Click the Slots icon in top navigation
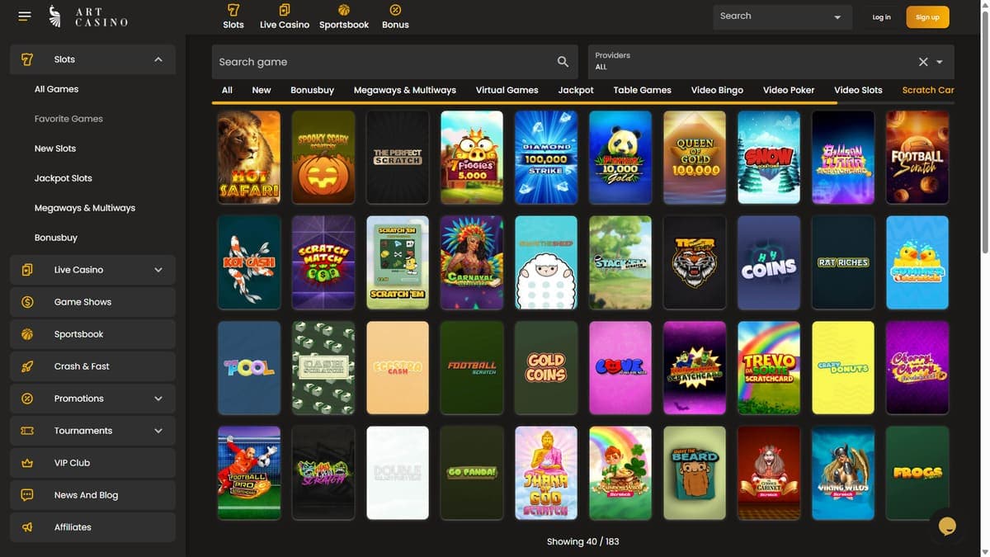Image resolution: width=990 pixels, height=557 pixels. tap(233, 10)
